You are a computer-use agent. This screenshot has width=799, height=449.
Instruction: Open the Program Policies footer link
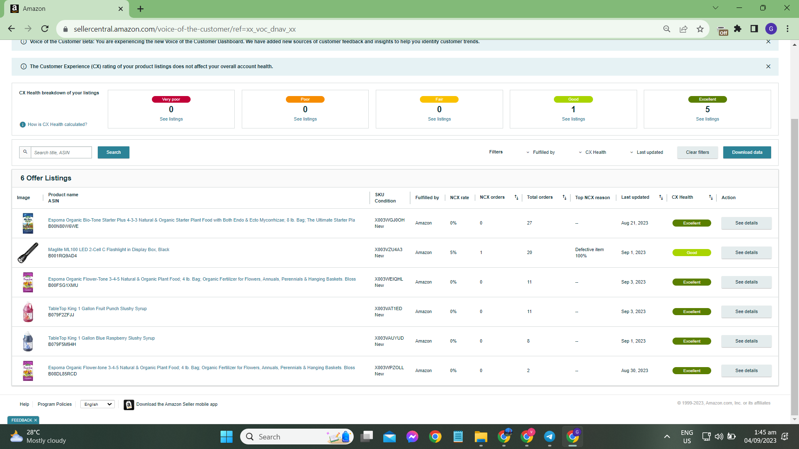click(55, 404)
